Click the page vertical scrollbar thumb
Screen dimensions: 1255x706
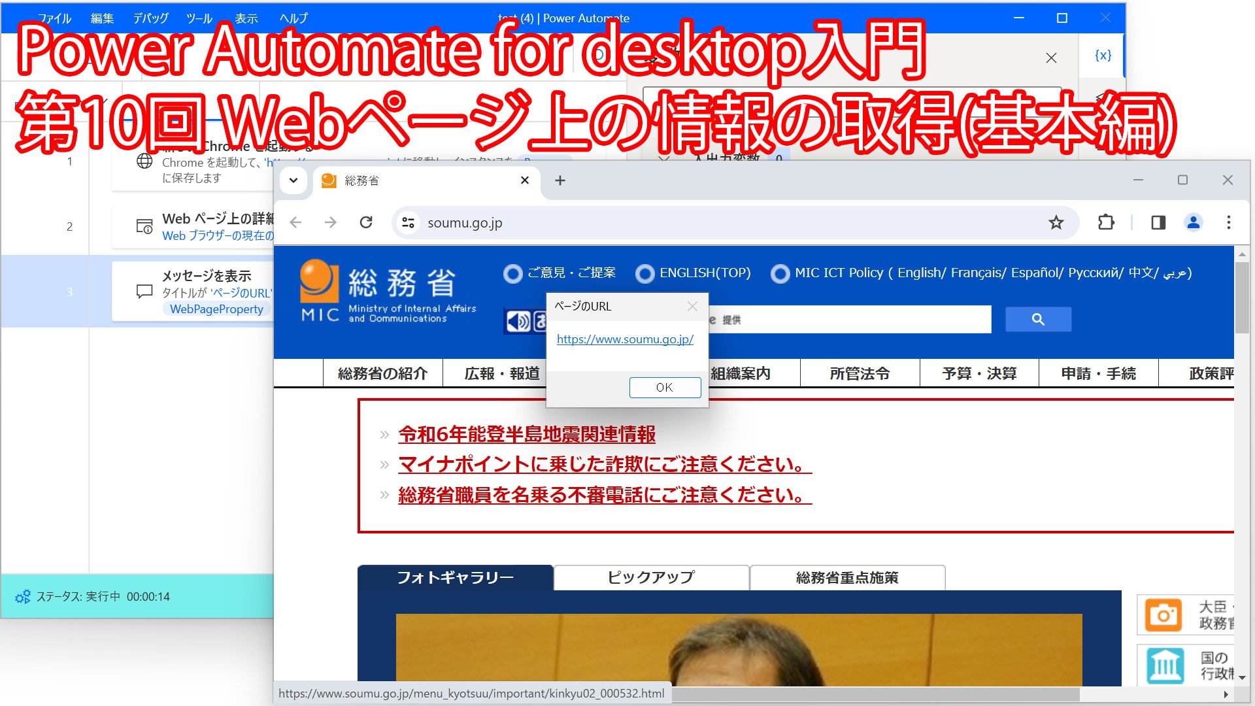(1242, 297)
